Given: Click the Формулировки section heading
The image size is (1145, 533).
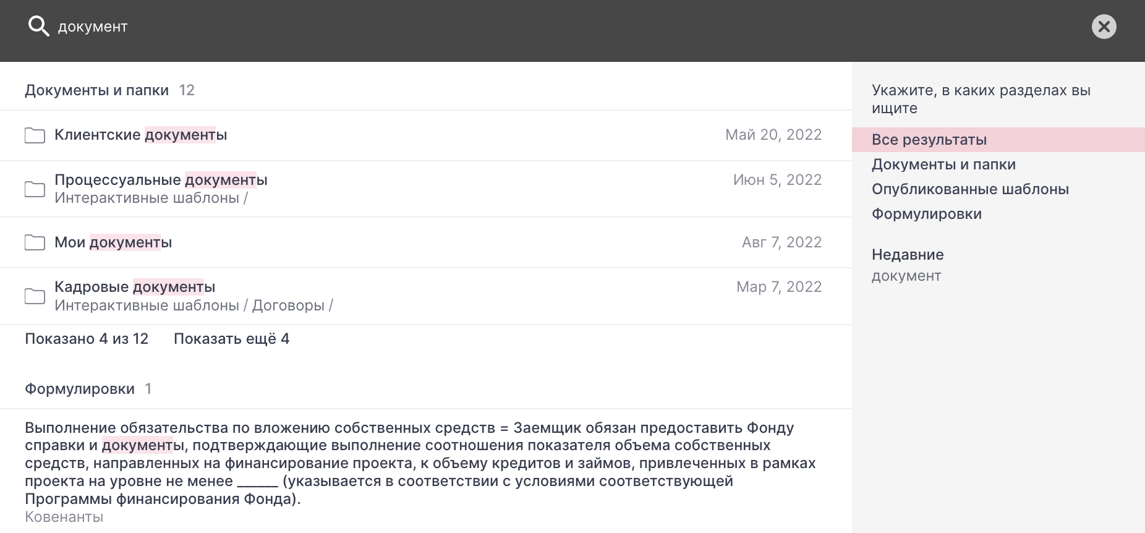Looking at the screenshot, I should (x=80, y=389).
